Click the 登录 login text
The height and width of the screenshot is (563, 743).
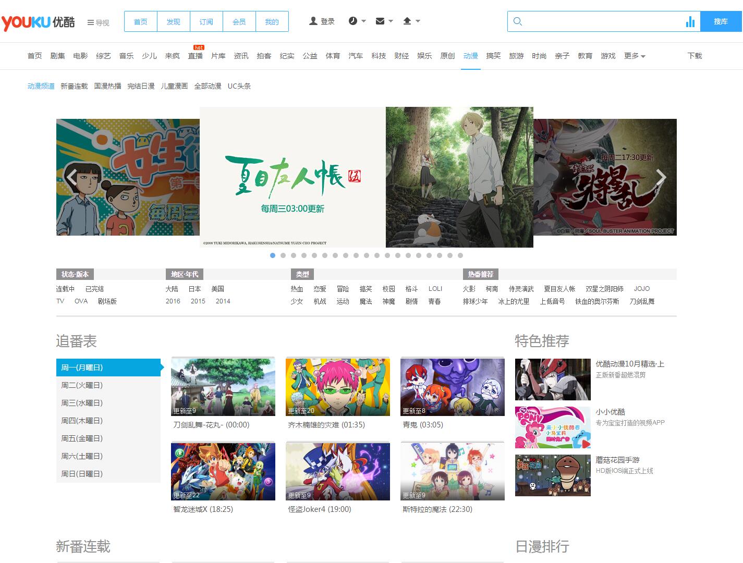pyautogui.click(x=328, y=21)
